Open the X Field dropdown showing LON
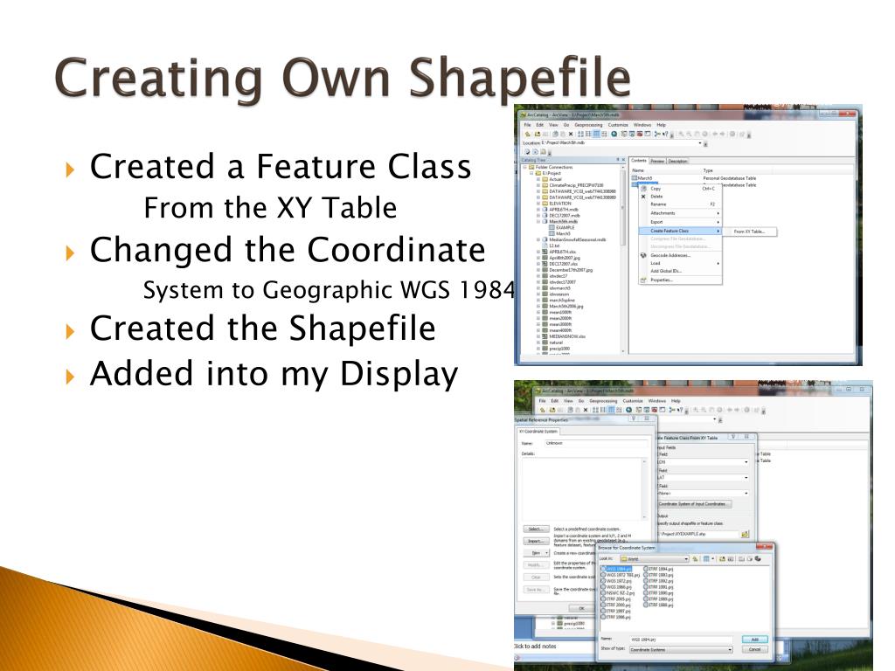This screenshot has width=895, height=671. [746, 462]
